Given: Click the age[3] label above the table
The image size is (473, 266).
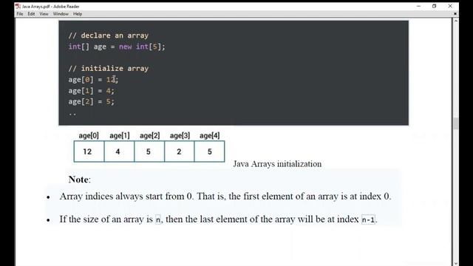Looking at the screenshot, I should coord(180,135).
